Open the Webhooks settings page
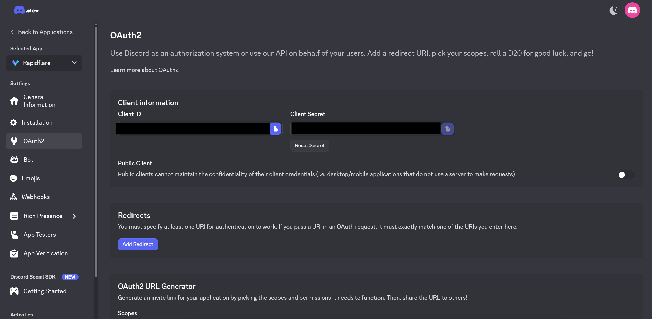652x319 pixels. [35, 197]
